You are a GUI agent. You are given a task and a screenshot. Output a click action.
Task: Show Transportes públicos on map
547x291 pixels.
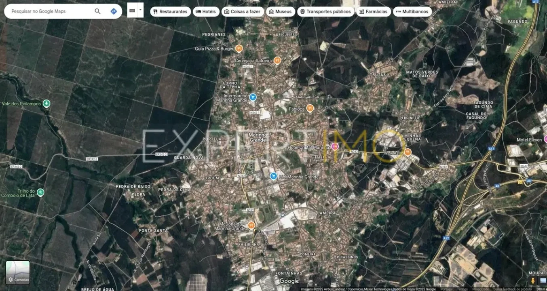click(x=325, y=12)
